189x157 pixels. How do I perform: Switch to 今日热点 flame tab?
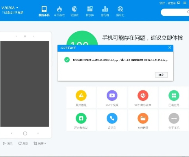click(59, 11)
